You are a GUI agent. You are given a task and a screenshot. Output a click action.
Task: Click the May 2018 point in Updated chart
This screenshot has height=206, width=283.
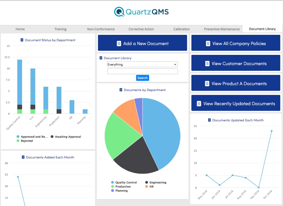(207, 175)
